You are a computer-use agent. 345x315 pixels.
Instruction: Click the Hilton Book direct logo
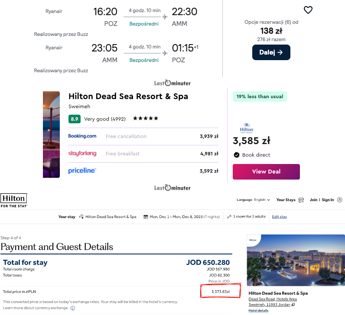tap(246, 128)
